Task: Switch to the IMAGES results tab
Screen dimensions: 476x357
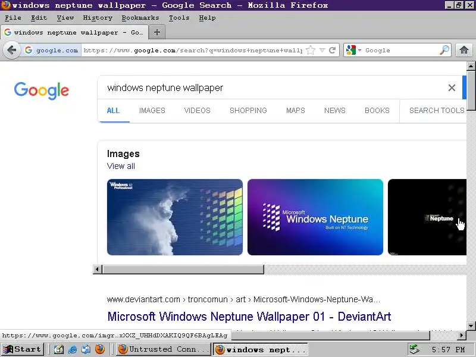Action: (152, 111)
